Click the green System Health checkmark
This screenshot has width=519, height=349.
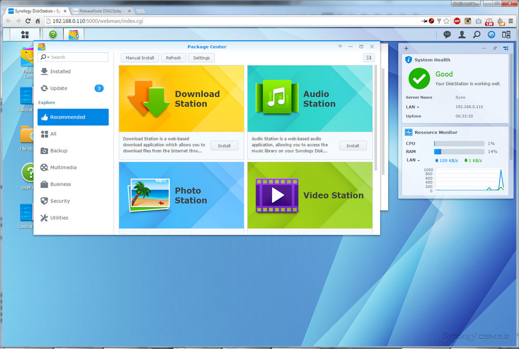coord(419,79)
